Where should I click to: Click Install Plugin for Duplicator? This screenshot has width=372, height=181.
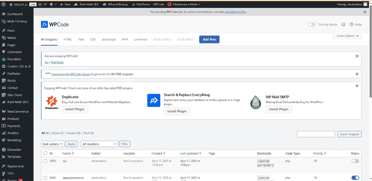tap(75, 109)
